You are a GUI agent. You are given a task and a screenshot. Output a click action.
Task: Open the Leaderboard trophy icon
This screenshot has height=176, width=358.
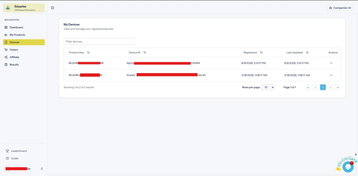(7, 151)
